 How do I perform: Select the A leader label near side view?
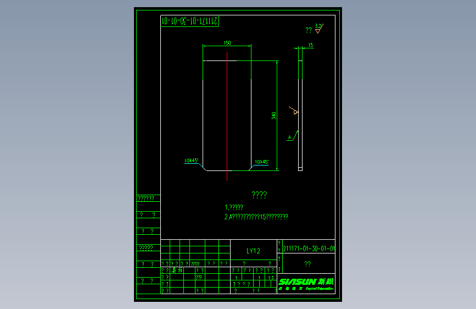pos(289,137)
